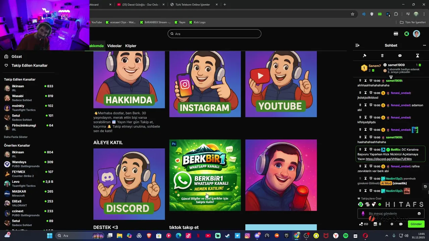This screenshot has width=429, height=241.
Task: Click the ticket icon in Kick header
Action: [x=396, y=34]
